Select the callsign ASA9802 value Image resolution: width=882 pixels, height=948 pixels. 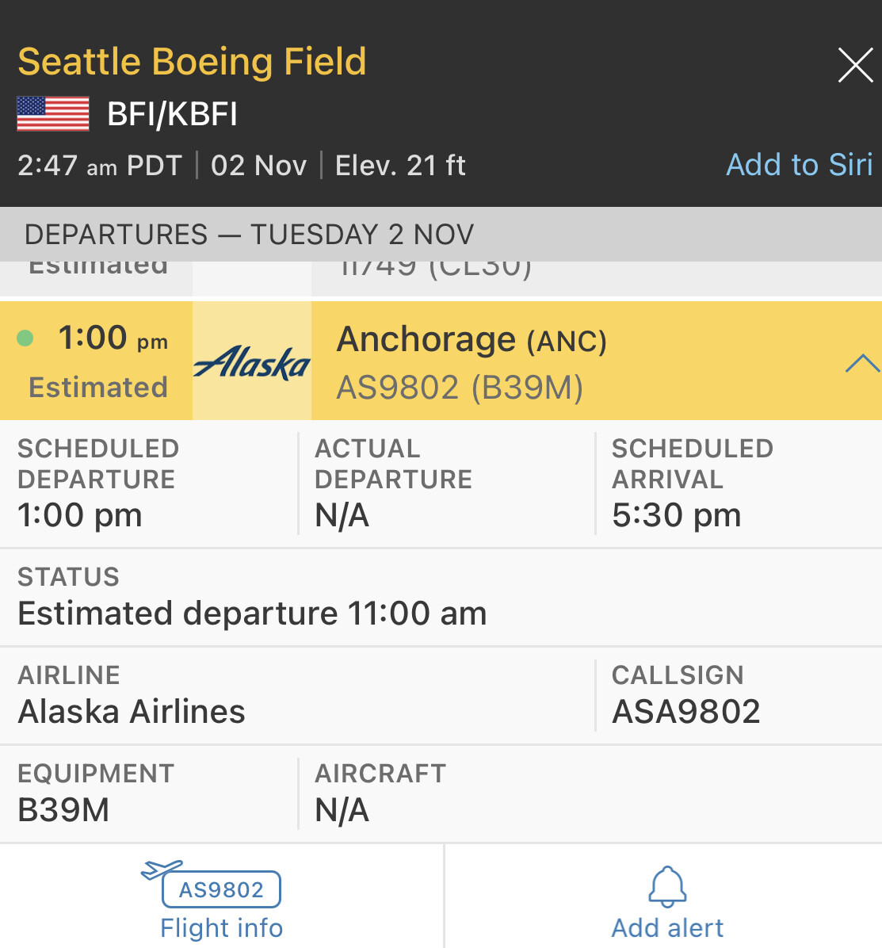coord(685,711)
